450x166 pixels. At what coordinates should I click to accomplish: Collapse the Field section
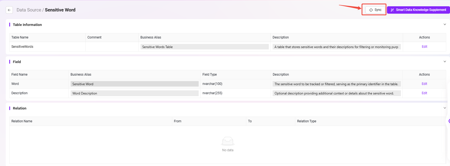(x=445, y=62)
